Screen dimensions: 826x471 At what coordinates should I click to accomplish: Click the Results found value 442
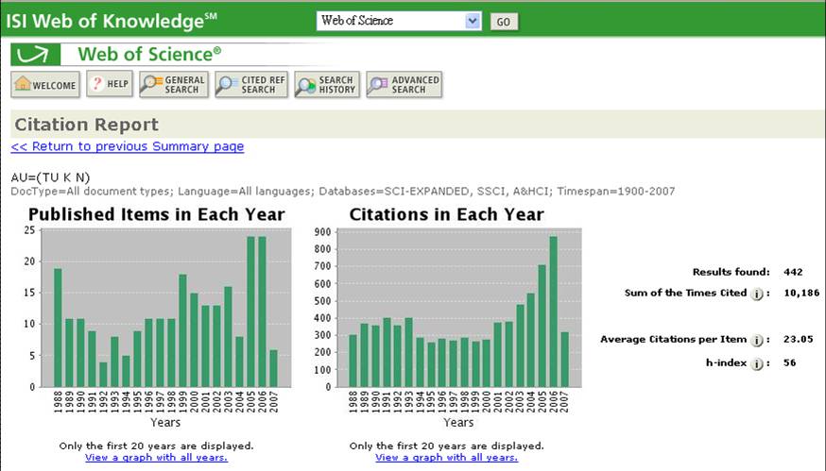click(x=793, y=272)
